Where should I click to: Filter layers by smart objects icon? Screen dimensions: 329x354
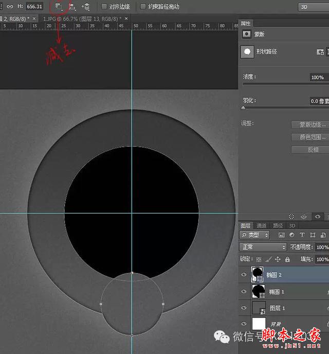[323, 235]
